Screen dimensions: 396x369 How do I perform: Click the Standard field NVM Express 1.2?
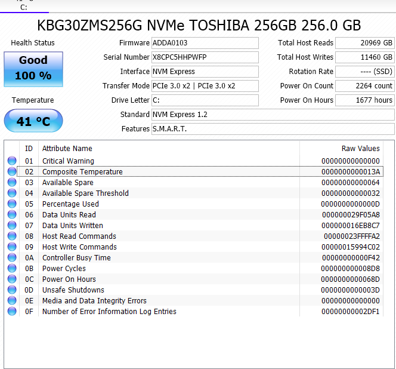coord(273,115)
